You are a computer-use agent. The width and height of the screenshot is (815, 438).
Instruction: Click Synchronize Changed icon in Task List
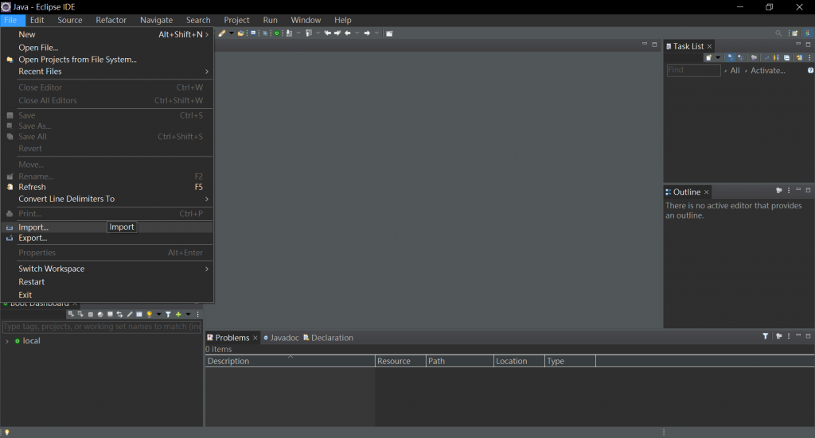[x=799, y=57]
